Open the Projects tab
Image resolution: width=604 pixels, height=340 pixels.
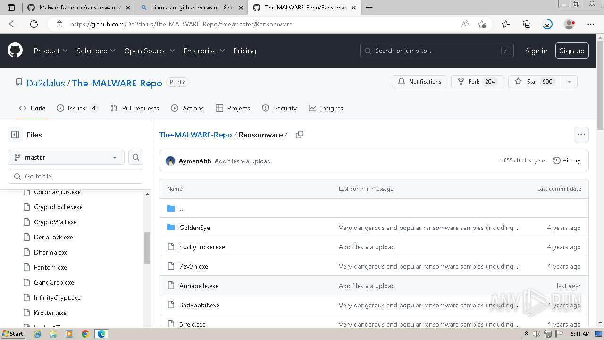coord(233,108)
